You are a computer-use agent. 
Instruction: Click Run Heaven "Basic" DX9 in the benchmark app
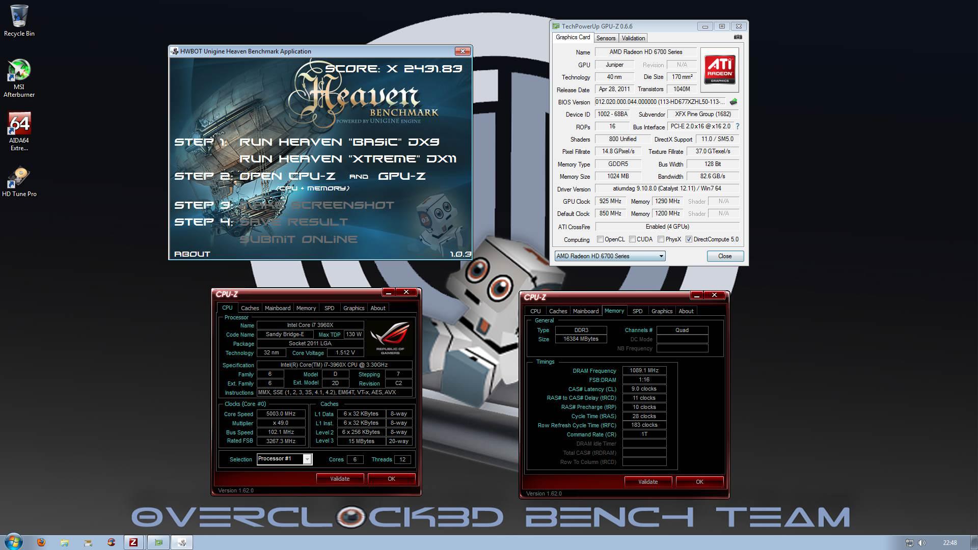coord(339,142)
